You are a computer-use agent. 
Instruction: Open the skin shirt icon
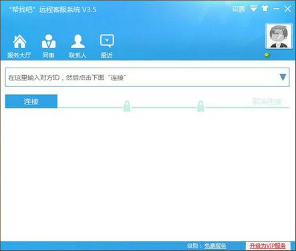click(x=265, y=9)
